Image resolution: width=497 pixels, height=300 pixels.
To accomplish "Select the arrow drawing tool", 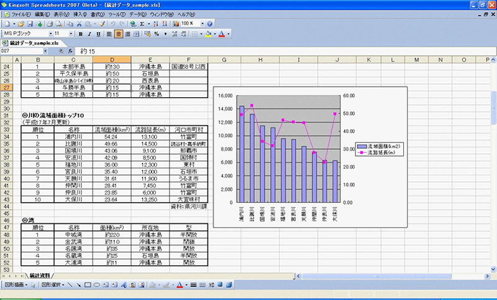I will (x=79, y=285).
